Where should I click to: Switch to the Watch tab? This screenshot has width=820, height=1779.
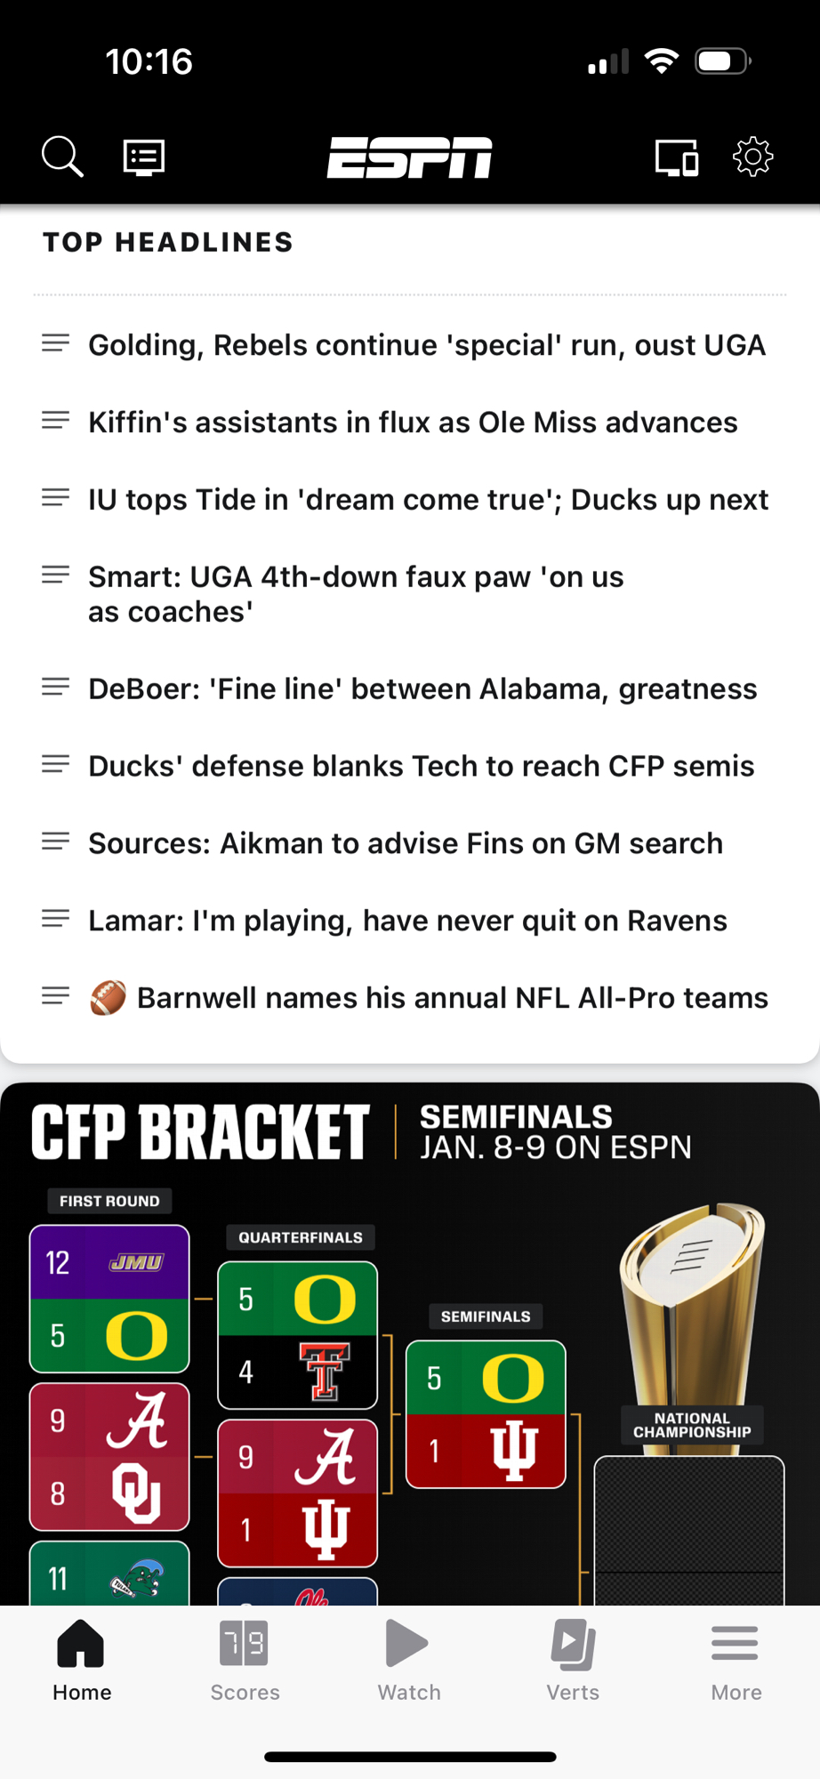click(x=409, y=1660)
